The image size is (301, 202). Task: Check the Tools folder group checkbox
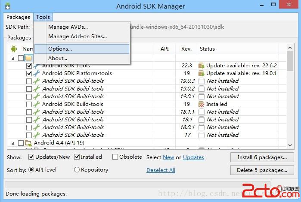point(21,58)
